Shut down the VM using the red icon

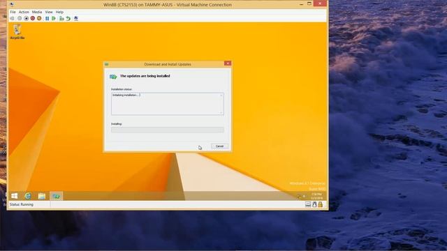point(33,19)
